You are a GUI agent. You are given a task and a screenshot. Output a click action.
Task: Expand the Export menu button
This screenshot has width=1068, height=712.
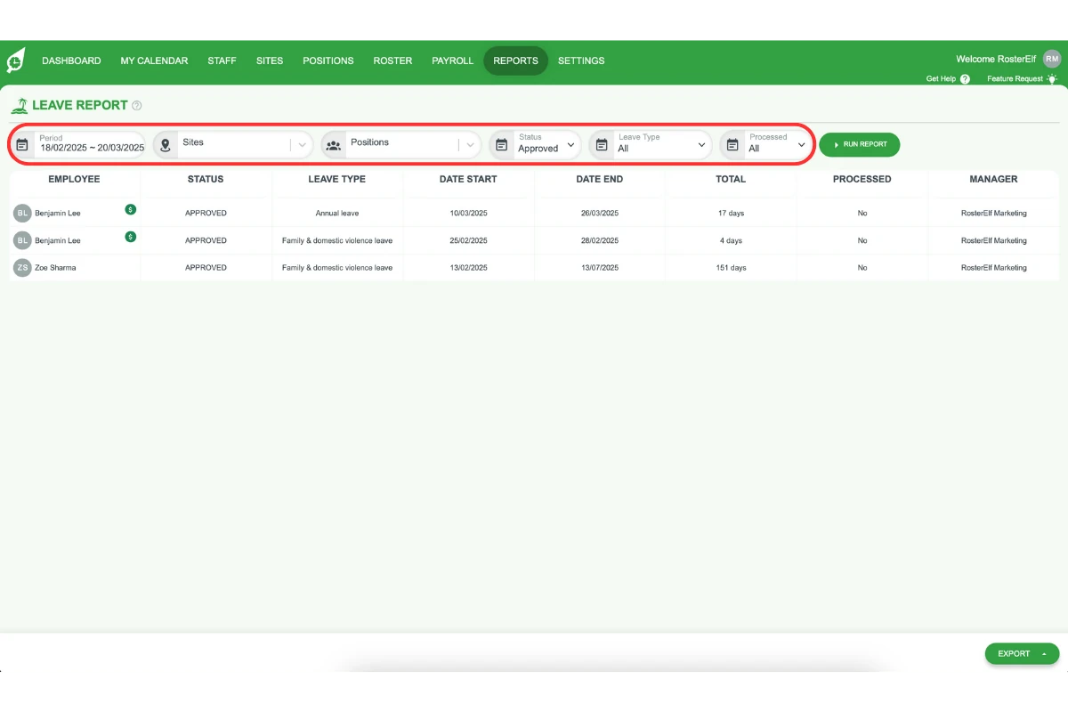tap(1022, 654)
